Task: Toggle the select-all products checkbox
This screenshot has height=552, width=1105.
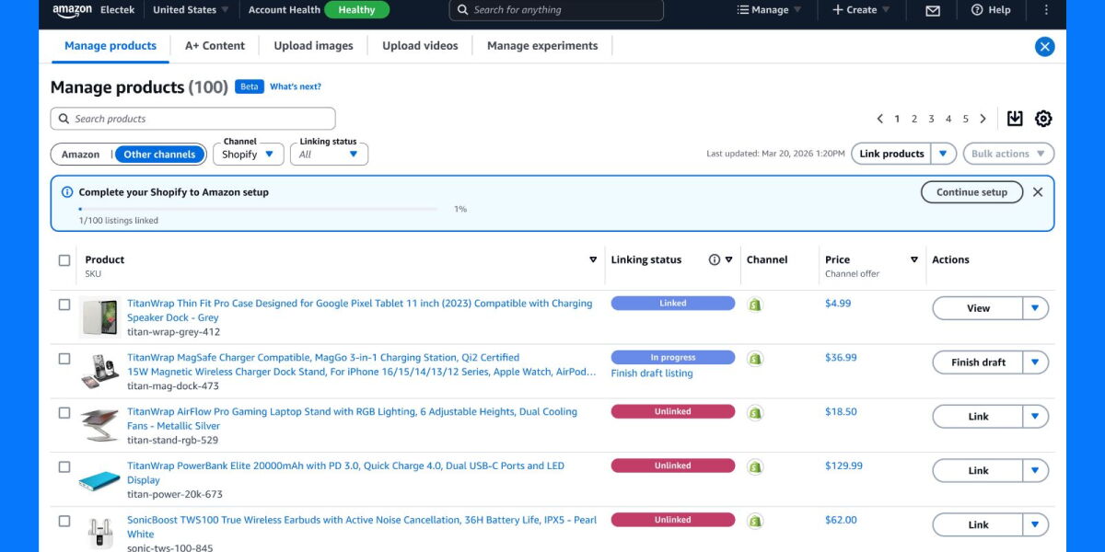Action: (x=64, y=260)
